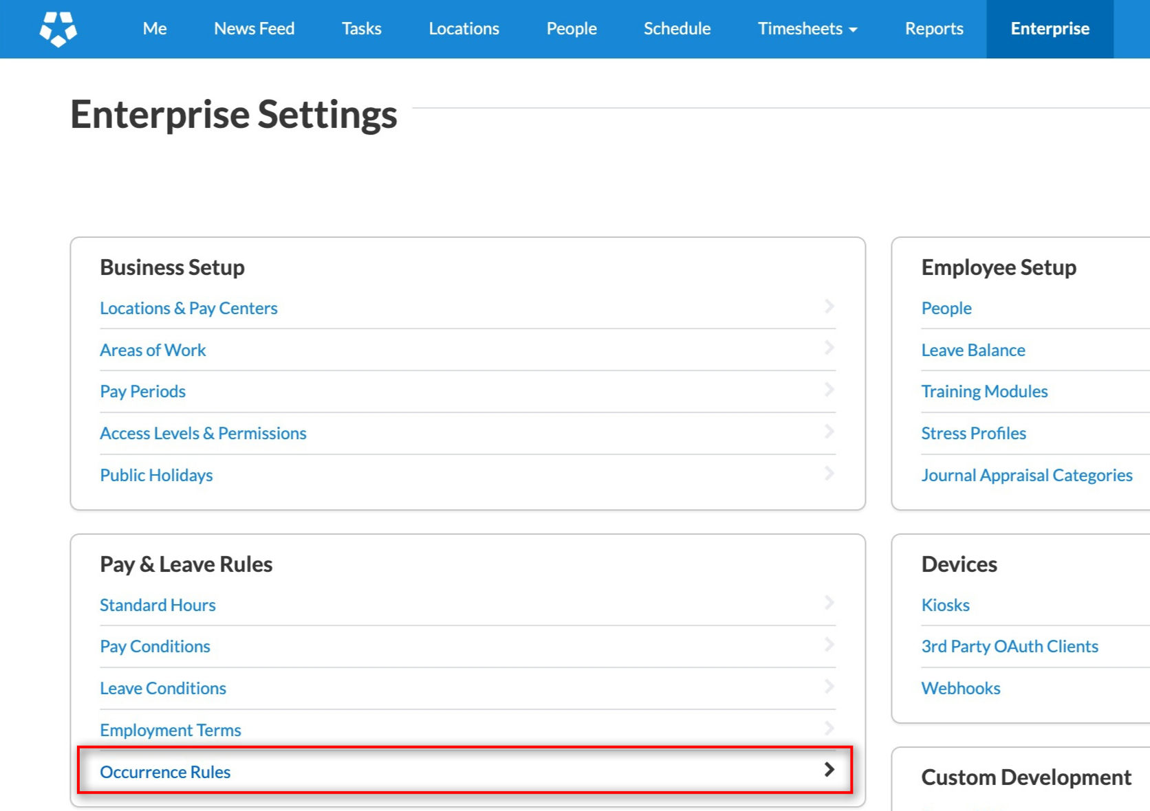Click chevron arrow beside Leave Conditions

click(829, 687)
